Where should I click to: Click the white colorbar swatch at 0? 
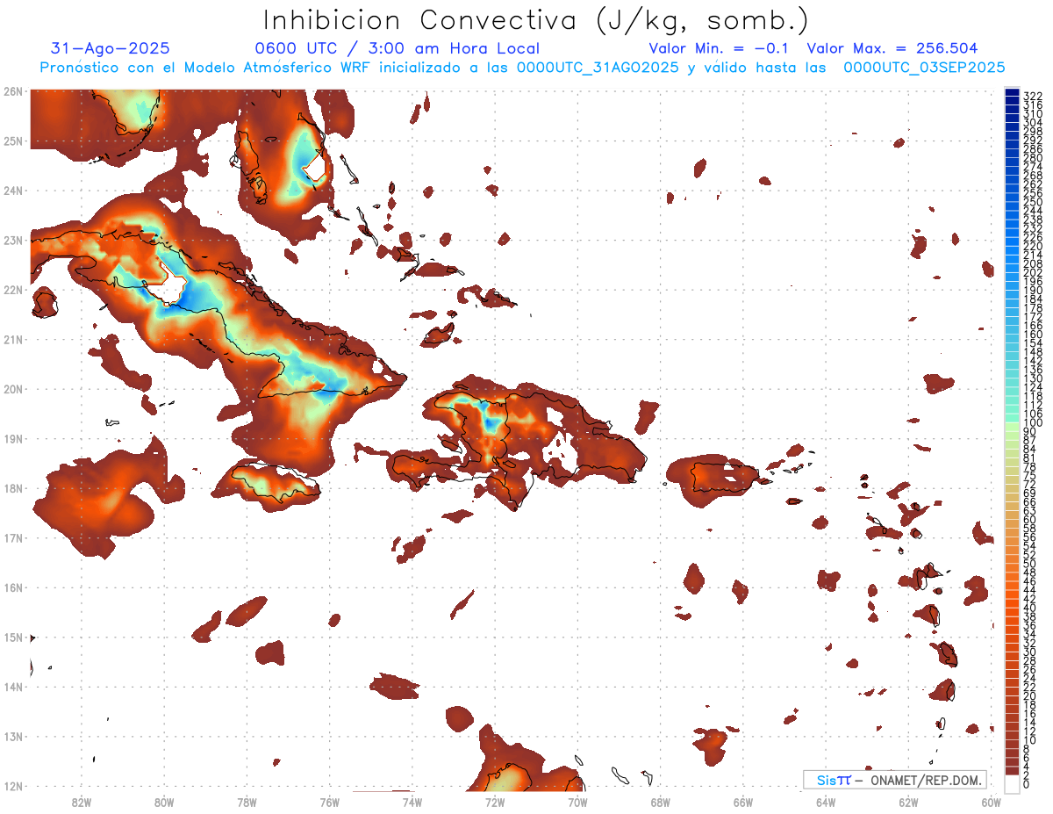1013,783
